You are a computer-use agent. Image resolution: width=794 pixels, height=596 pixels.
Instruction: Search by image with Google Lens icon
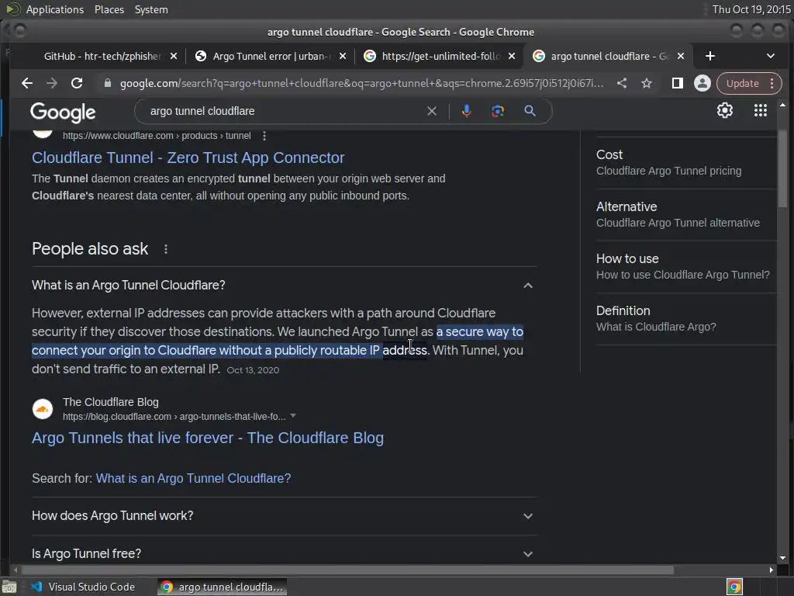[498, 111]
